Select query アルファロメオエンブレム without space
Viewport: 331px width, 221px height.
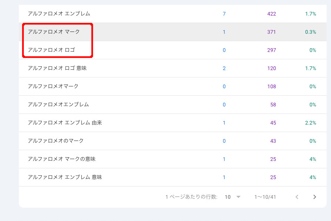(x=58, y=105)
